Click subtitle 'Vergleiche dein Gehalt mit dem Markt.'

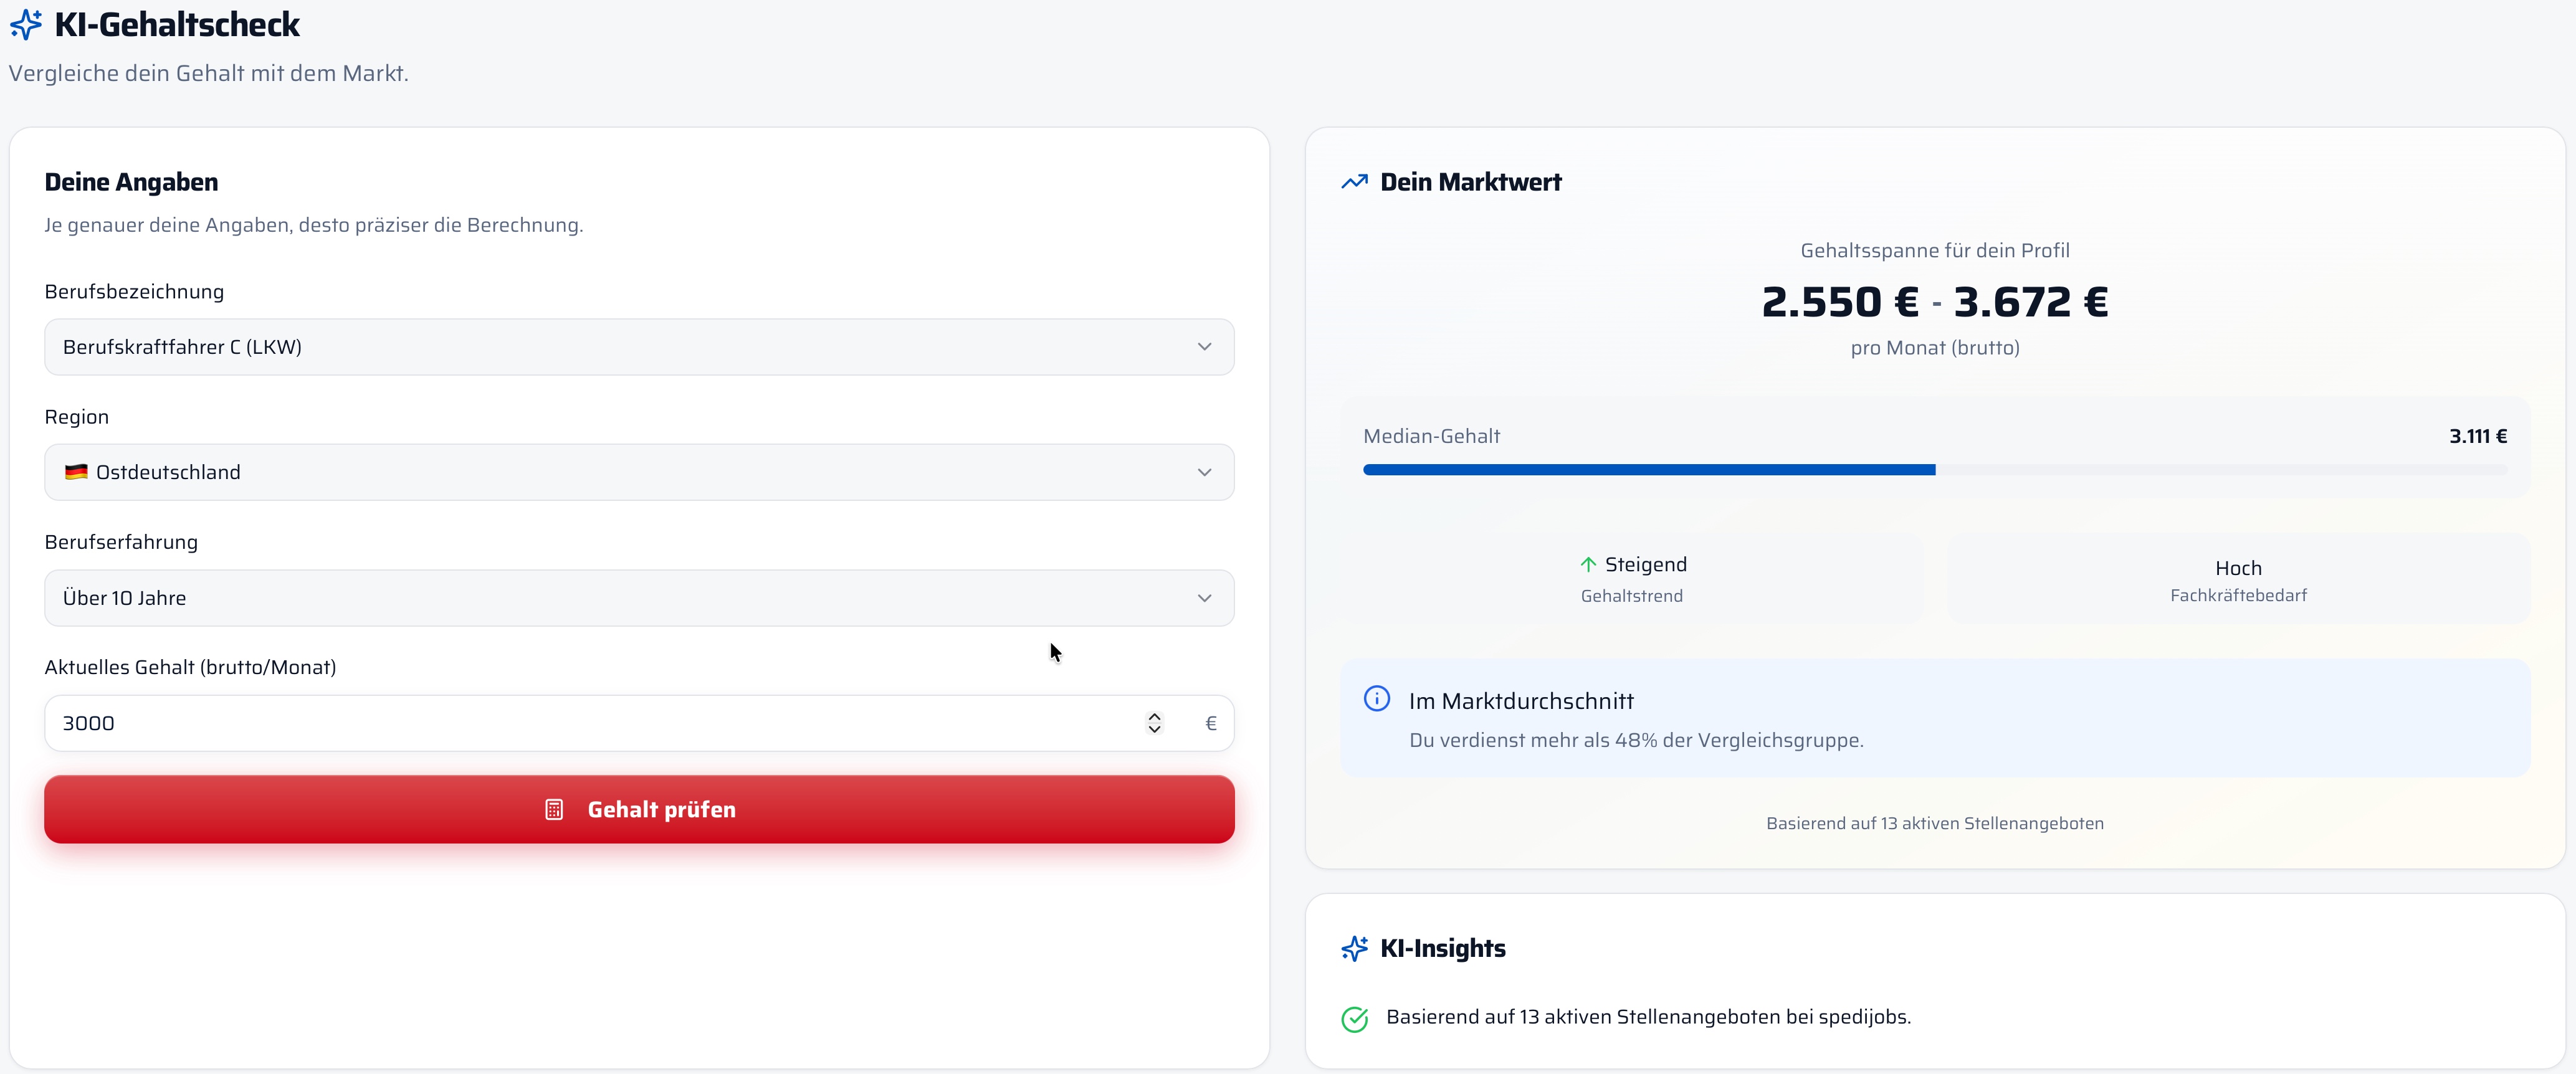tap(208, 73)
